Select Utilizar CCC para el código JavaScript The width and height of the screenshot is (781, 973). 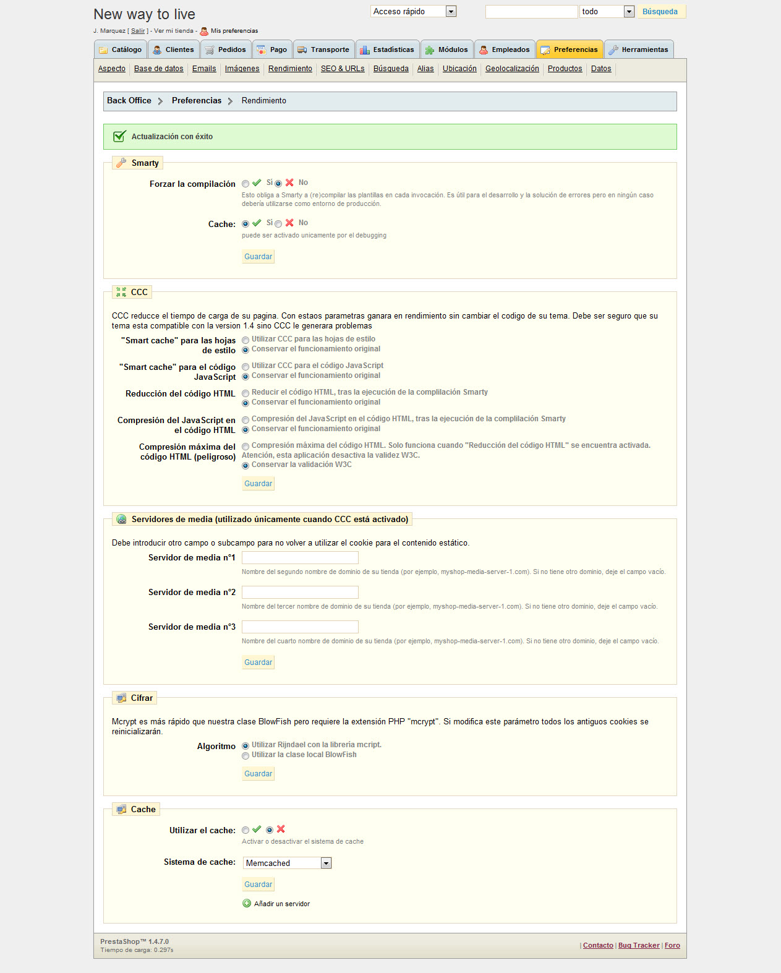[245, 367]
